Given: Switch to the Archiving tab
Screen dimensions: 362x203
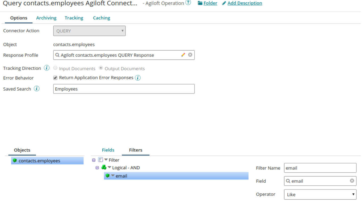Looking at the screenshot, I should tap(46, 18).
